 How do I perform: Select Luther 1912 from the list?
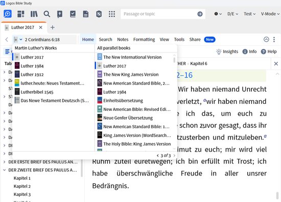(53, 74)
